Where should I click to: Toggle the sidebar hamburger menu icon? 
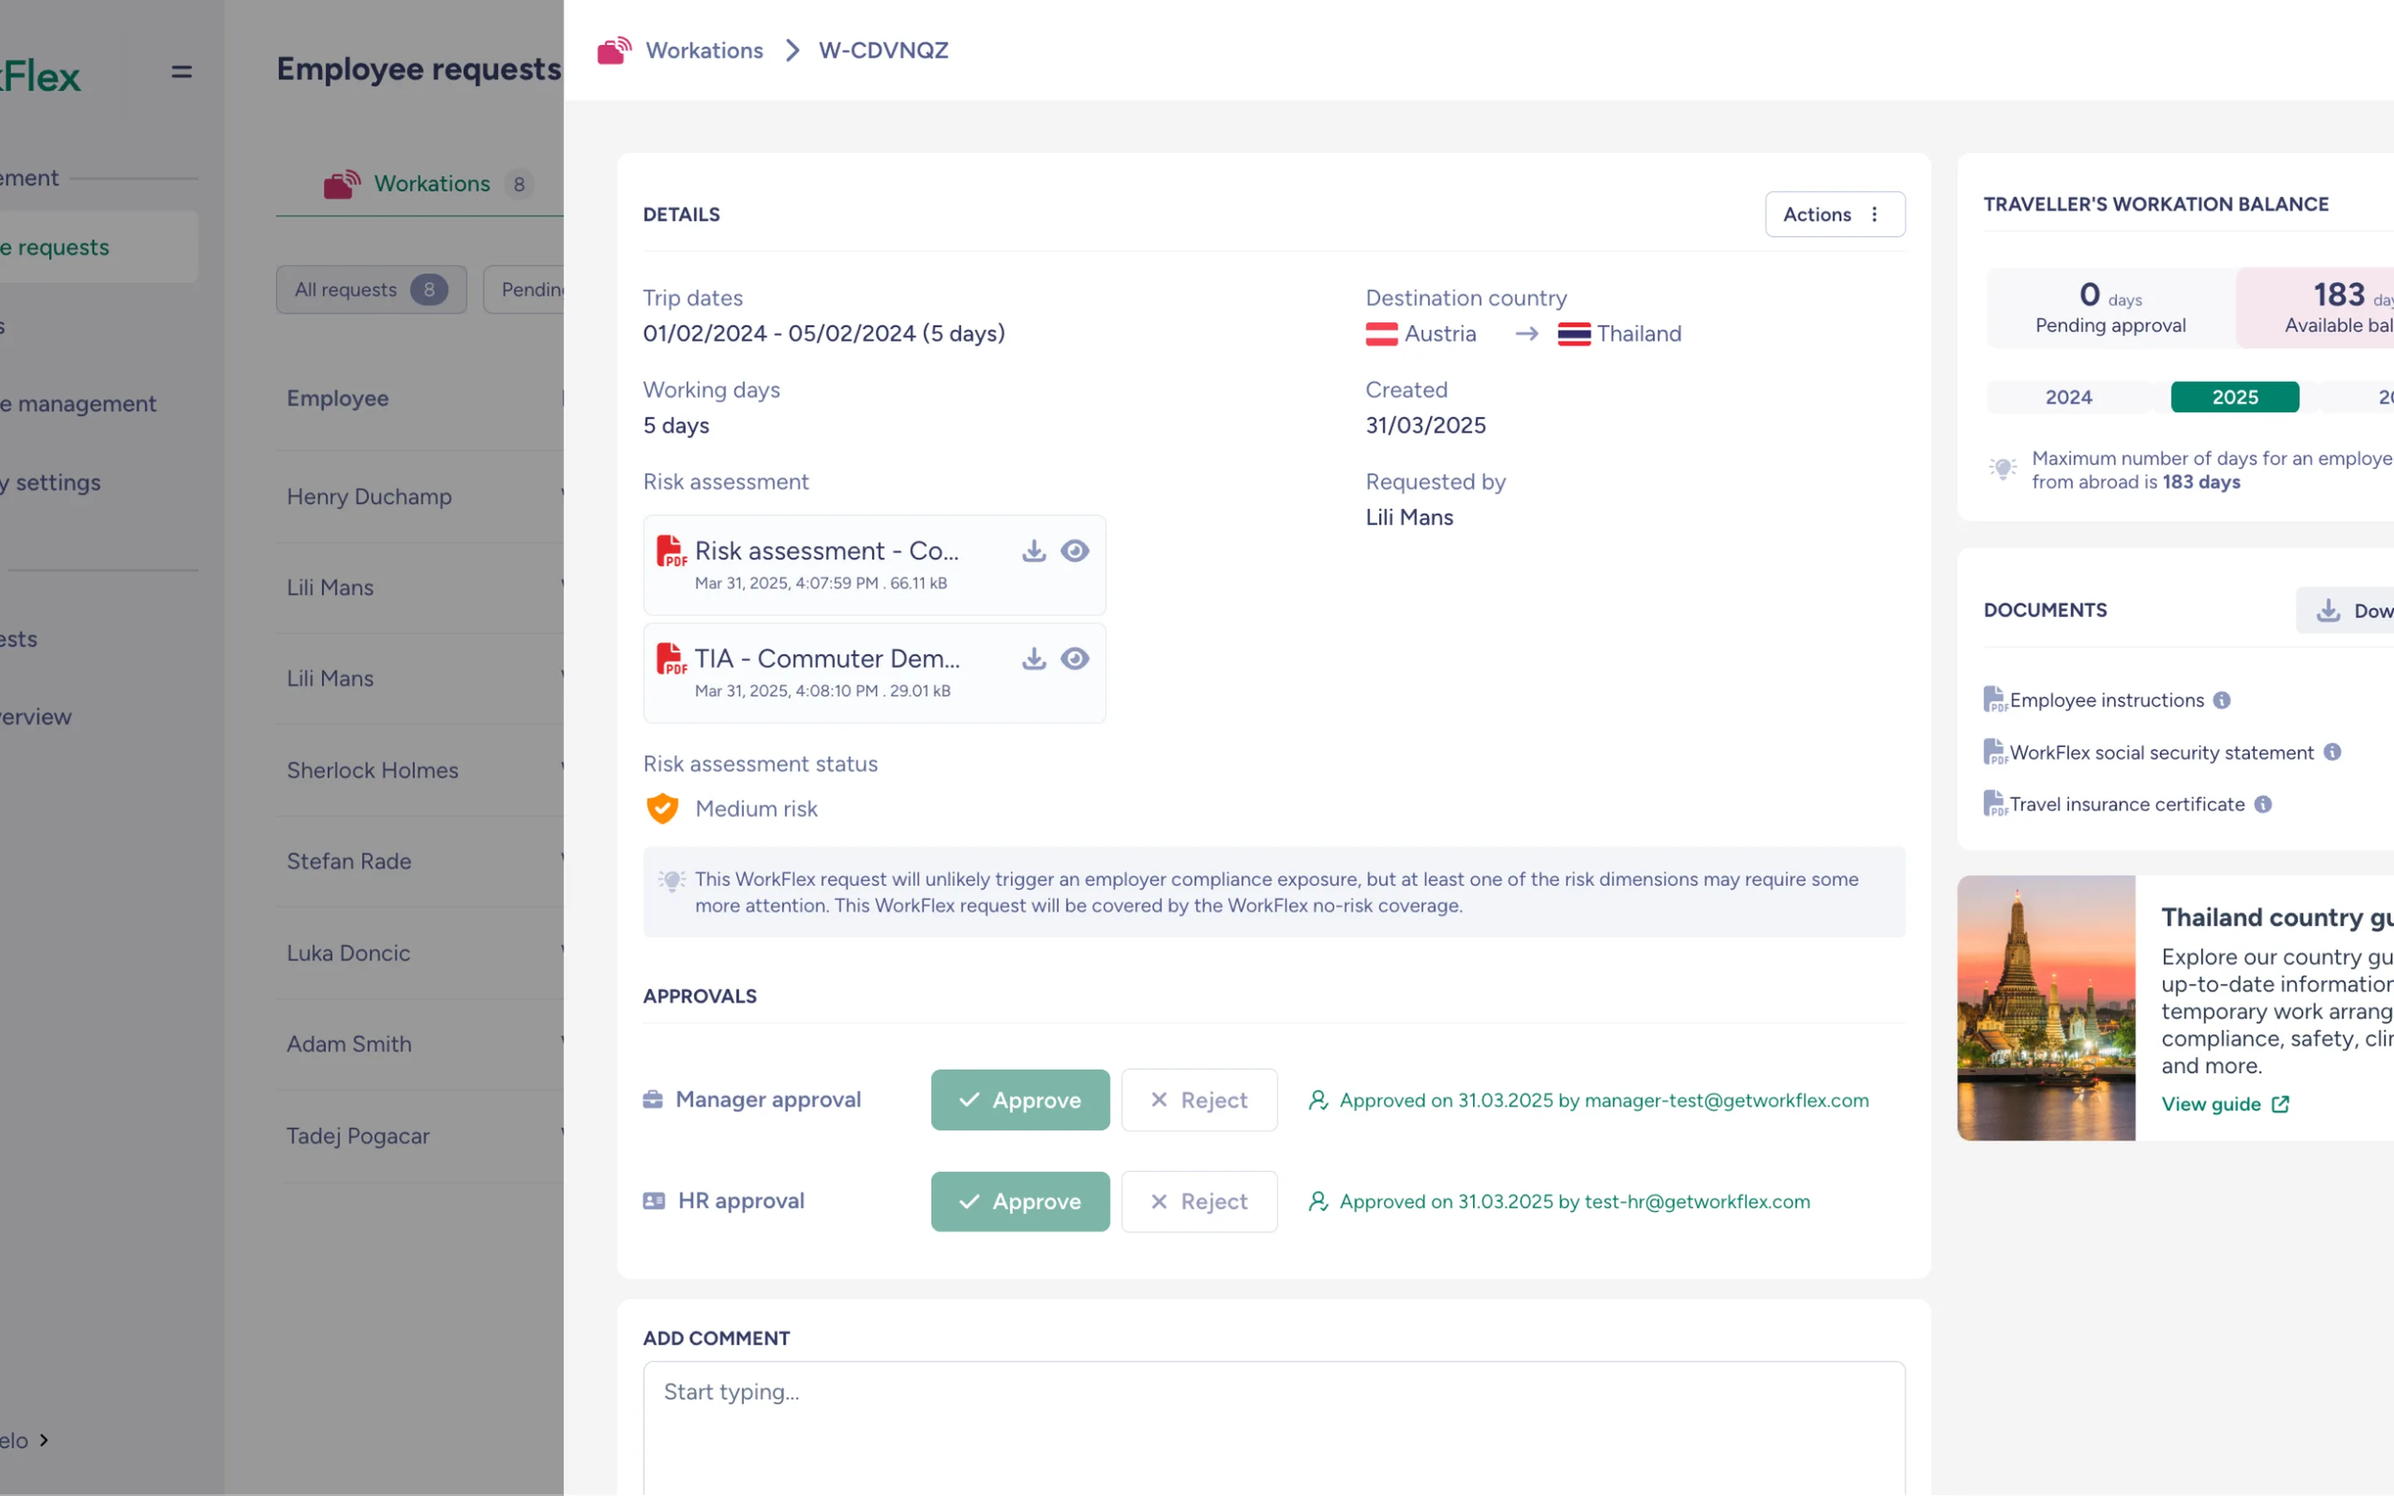pyautogui.click(x=181, y=72)
